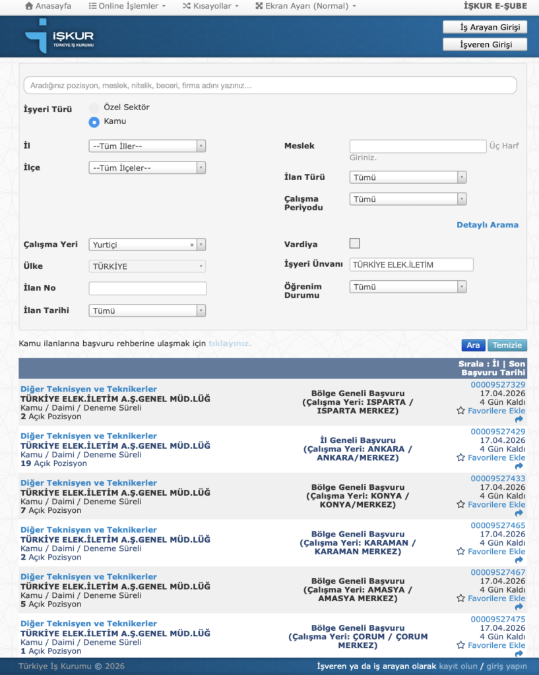The width and height of the screenshot is (539, 675).
Task: Open the İl dropdown showing Tüm İller
Action: coord(147,146)
